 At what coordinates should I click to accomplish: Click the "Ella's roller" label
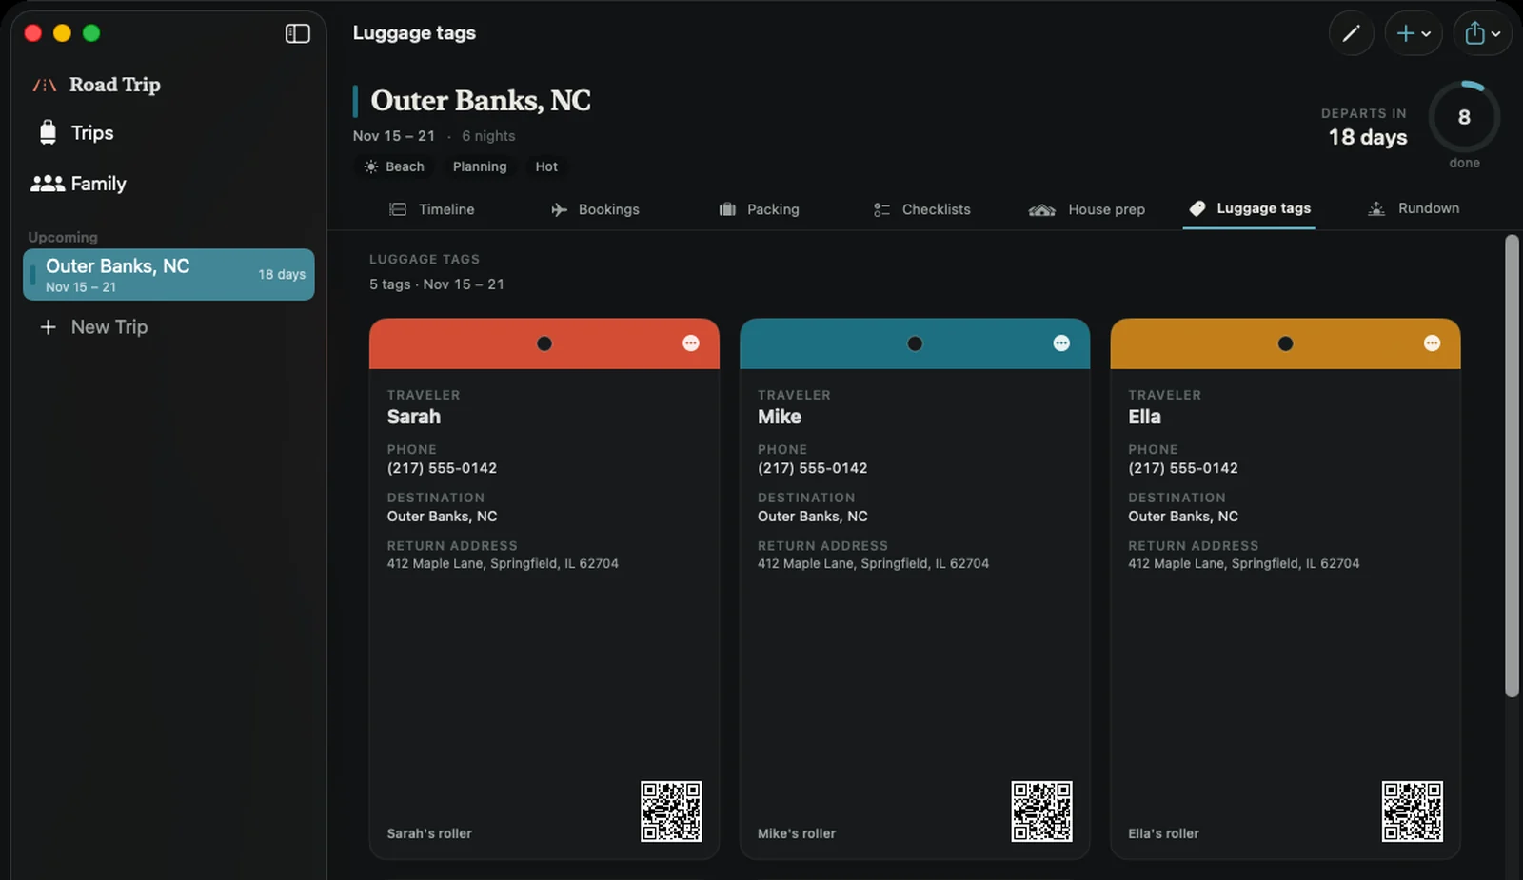(x=1163, y=833)
